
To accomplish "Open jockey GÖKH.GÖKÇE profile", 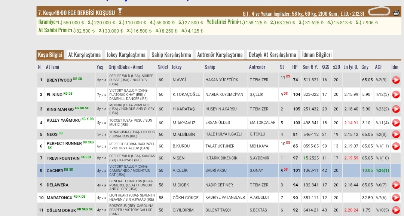I will (x=186, y=198).
